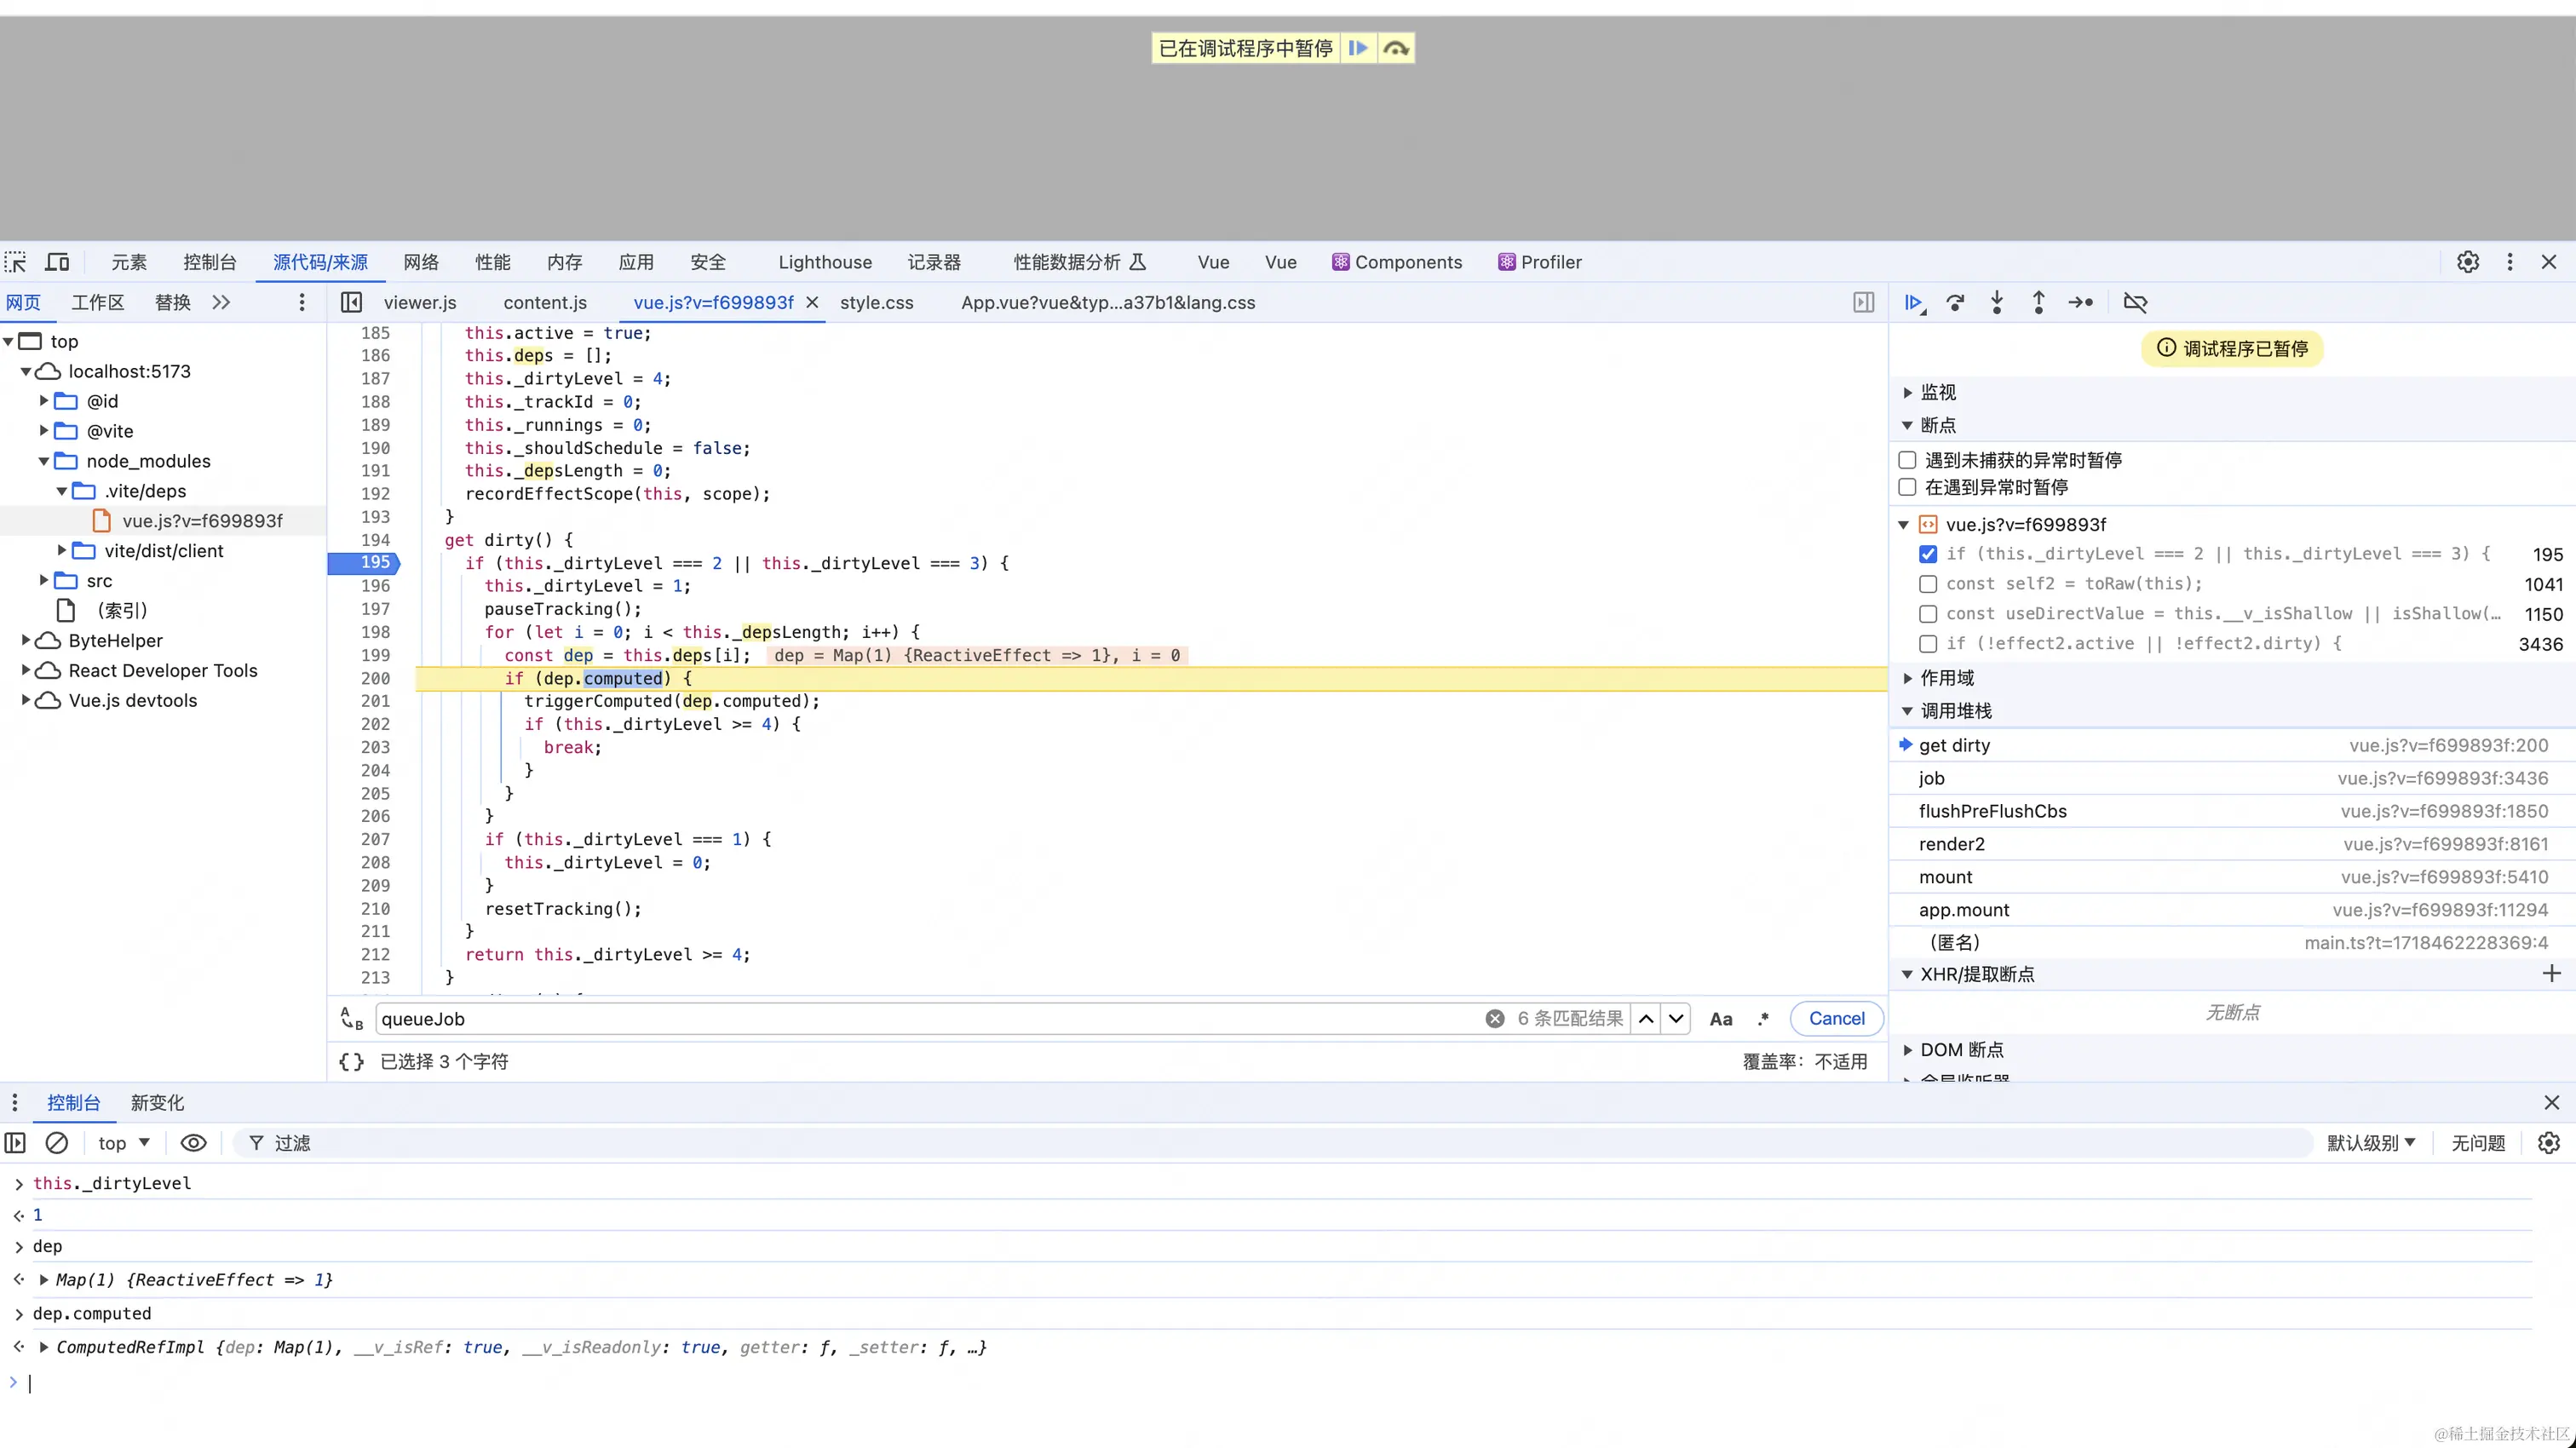Screen dimensions: 2576x1448
Task: Clear console with the block icon
Action: click(57, 1143)
